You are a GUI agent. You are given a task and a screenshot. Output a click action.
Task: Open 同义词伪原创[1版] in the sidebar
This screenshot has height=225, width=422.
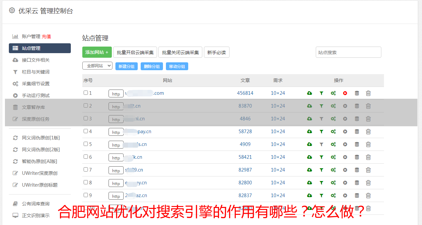pyautogui.click(x=41, y=138)
